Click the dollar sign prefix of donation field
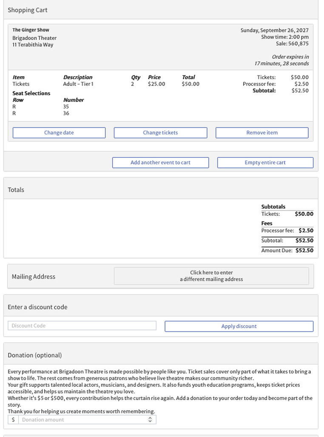The image size is (324, 437). tap(13, 420)
